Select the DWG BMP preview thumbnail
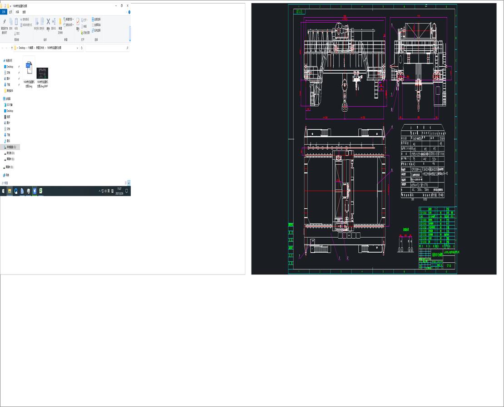 pyautogui.click(x=42, y=73)
